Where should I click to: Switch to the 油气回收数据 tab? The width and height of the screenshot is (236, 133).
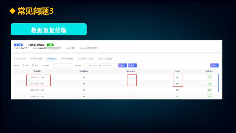(36, 58)
